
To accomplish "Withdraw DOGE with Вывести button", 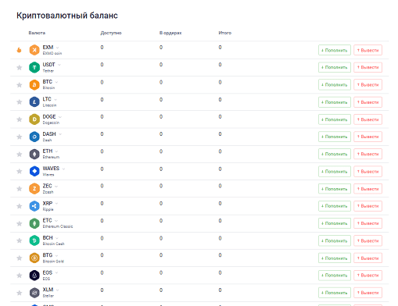I will 368,119.
